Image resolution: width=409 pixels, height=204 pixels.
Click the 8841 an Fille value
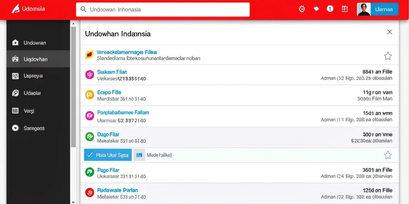click(377, 72)
